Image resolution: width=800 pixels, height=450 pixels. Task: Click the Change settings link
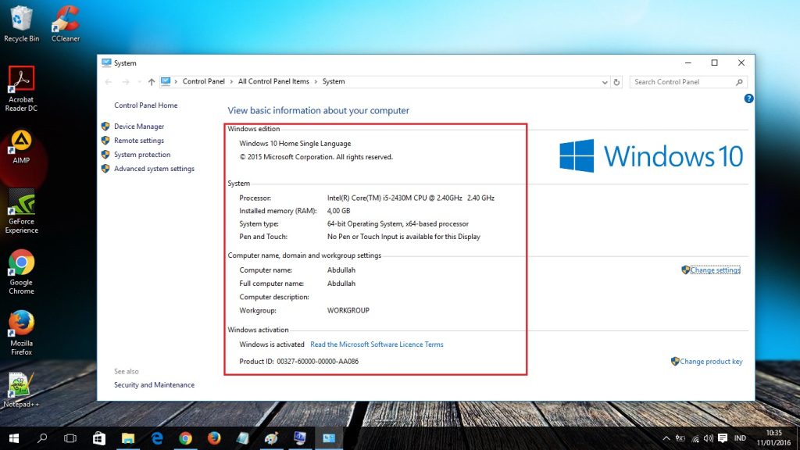[x=715, y=270]
